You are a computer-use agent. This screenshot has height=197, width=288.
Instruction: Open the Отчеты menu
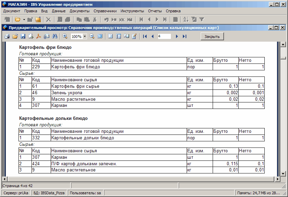(155, 11)
